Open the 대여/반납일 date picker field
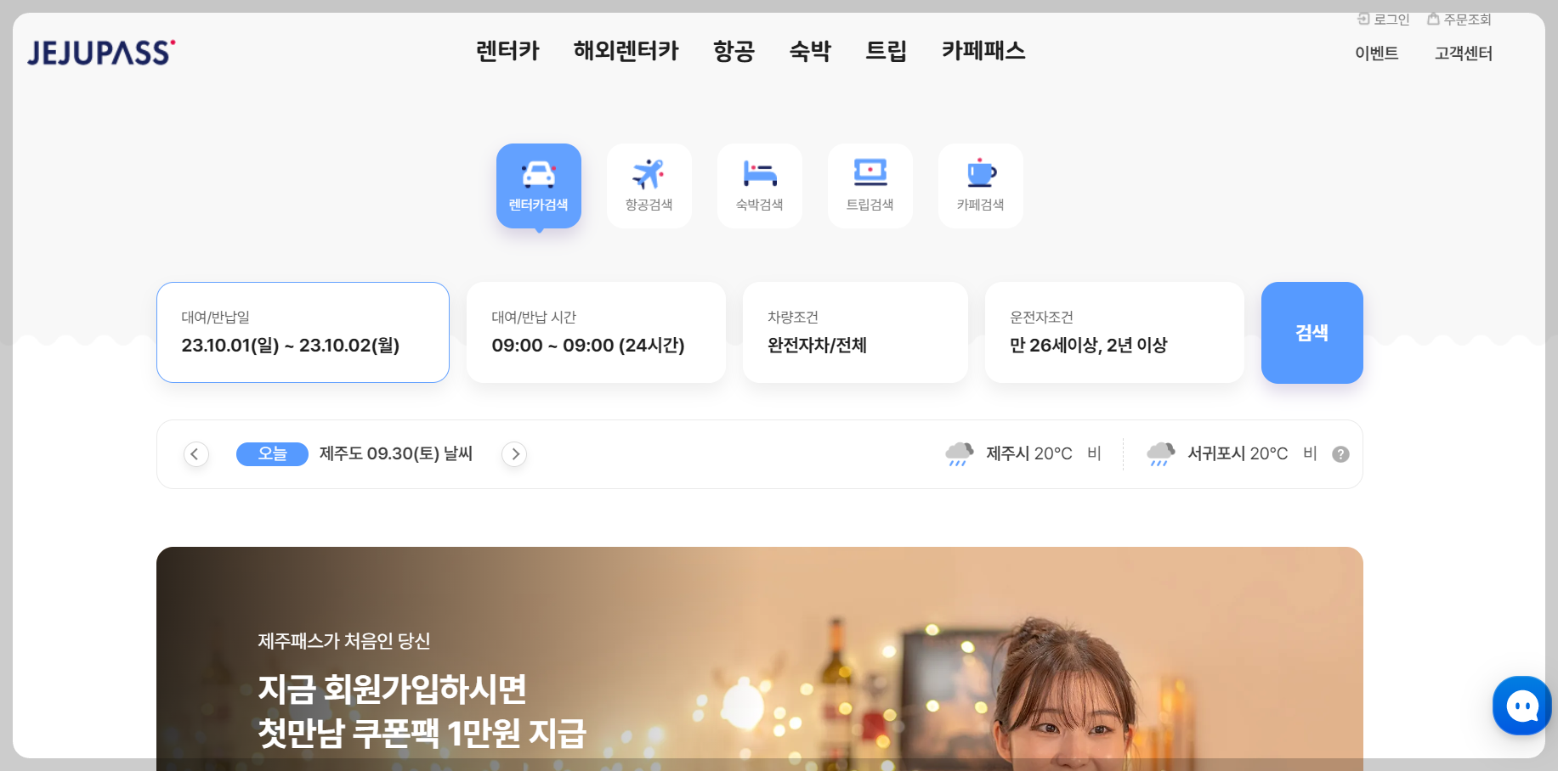Image resolution: width=1558 pixels, height=771 pixels. point(303,333)
